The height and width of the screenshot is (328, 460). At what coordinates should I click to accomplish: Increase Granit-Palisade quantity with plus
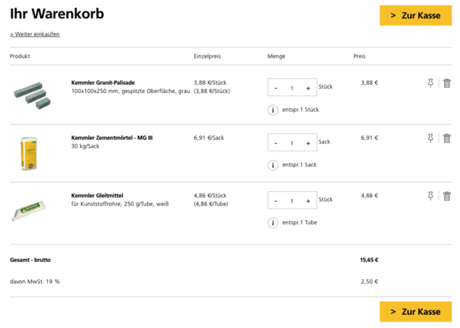tap(308, 88)
